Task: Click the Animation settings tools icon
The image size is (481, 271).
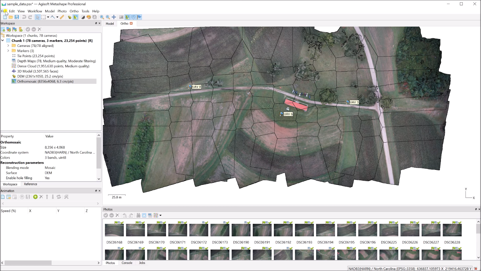Action: click(x=66, y=197)
